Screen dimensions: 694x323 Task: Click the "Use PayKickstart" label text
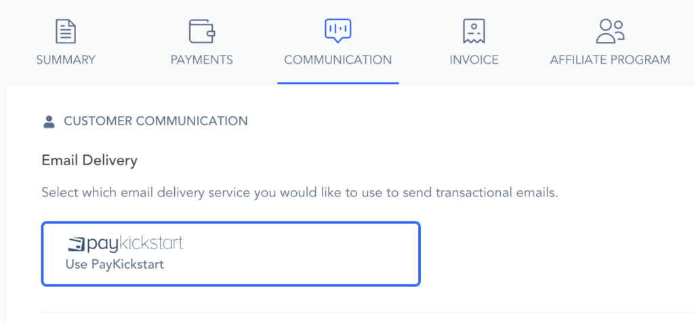(x=115, y=264)
